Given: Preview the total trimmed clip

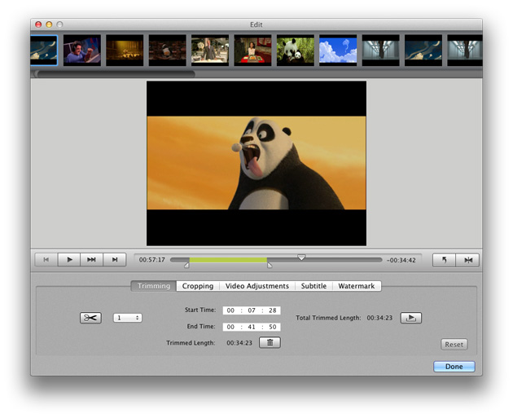Looking at the screenshot, I should click(411, 318).
